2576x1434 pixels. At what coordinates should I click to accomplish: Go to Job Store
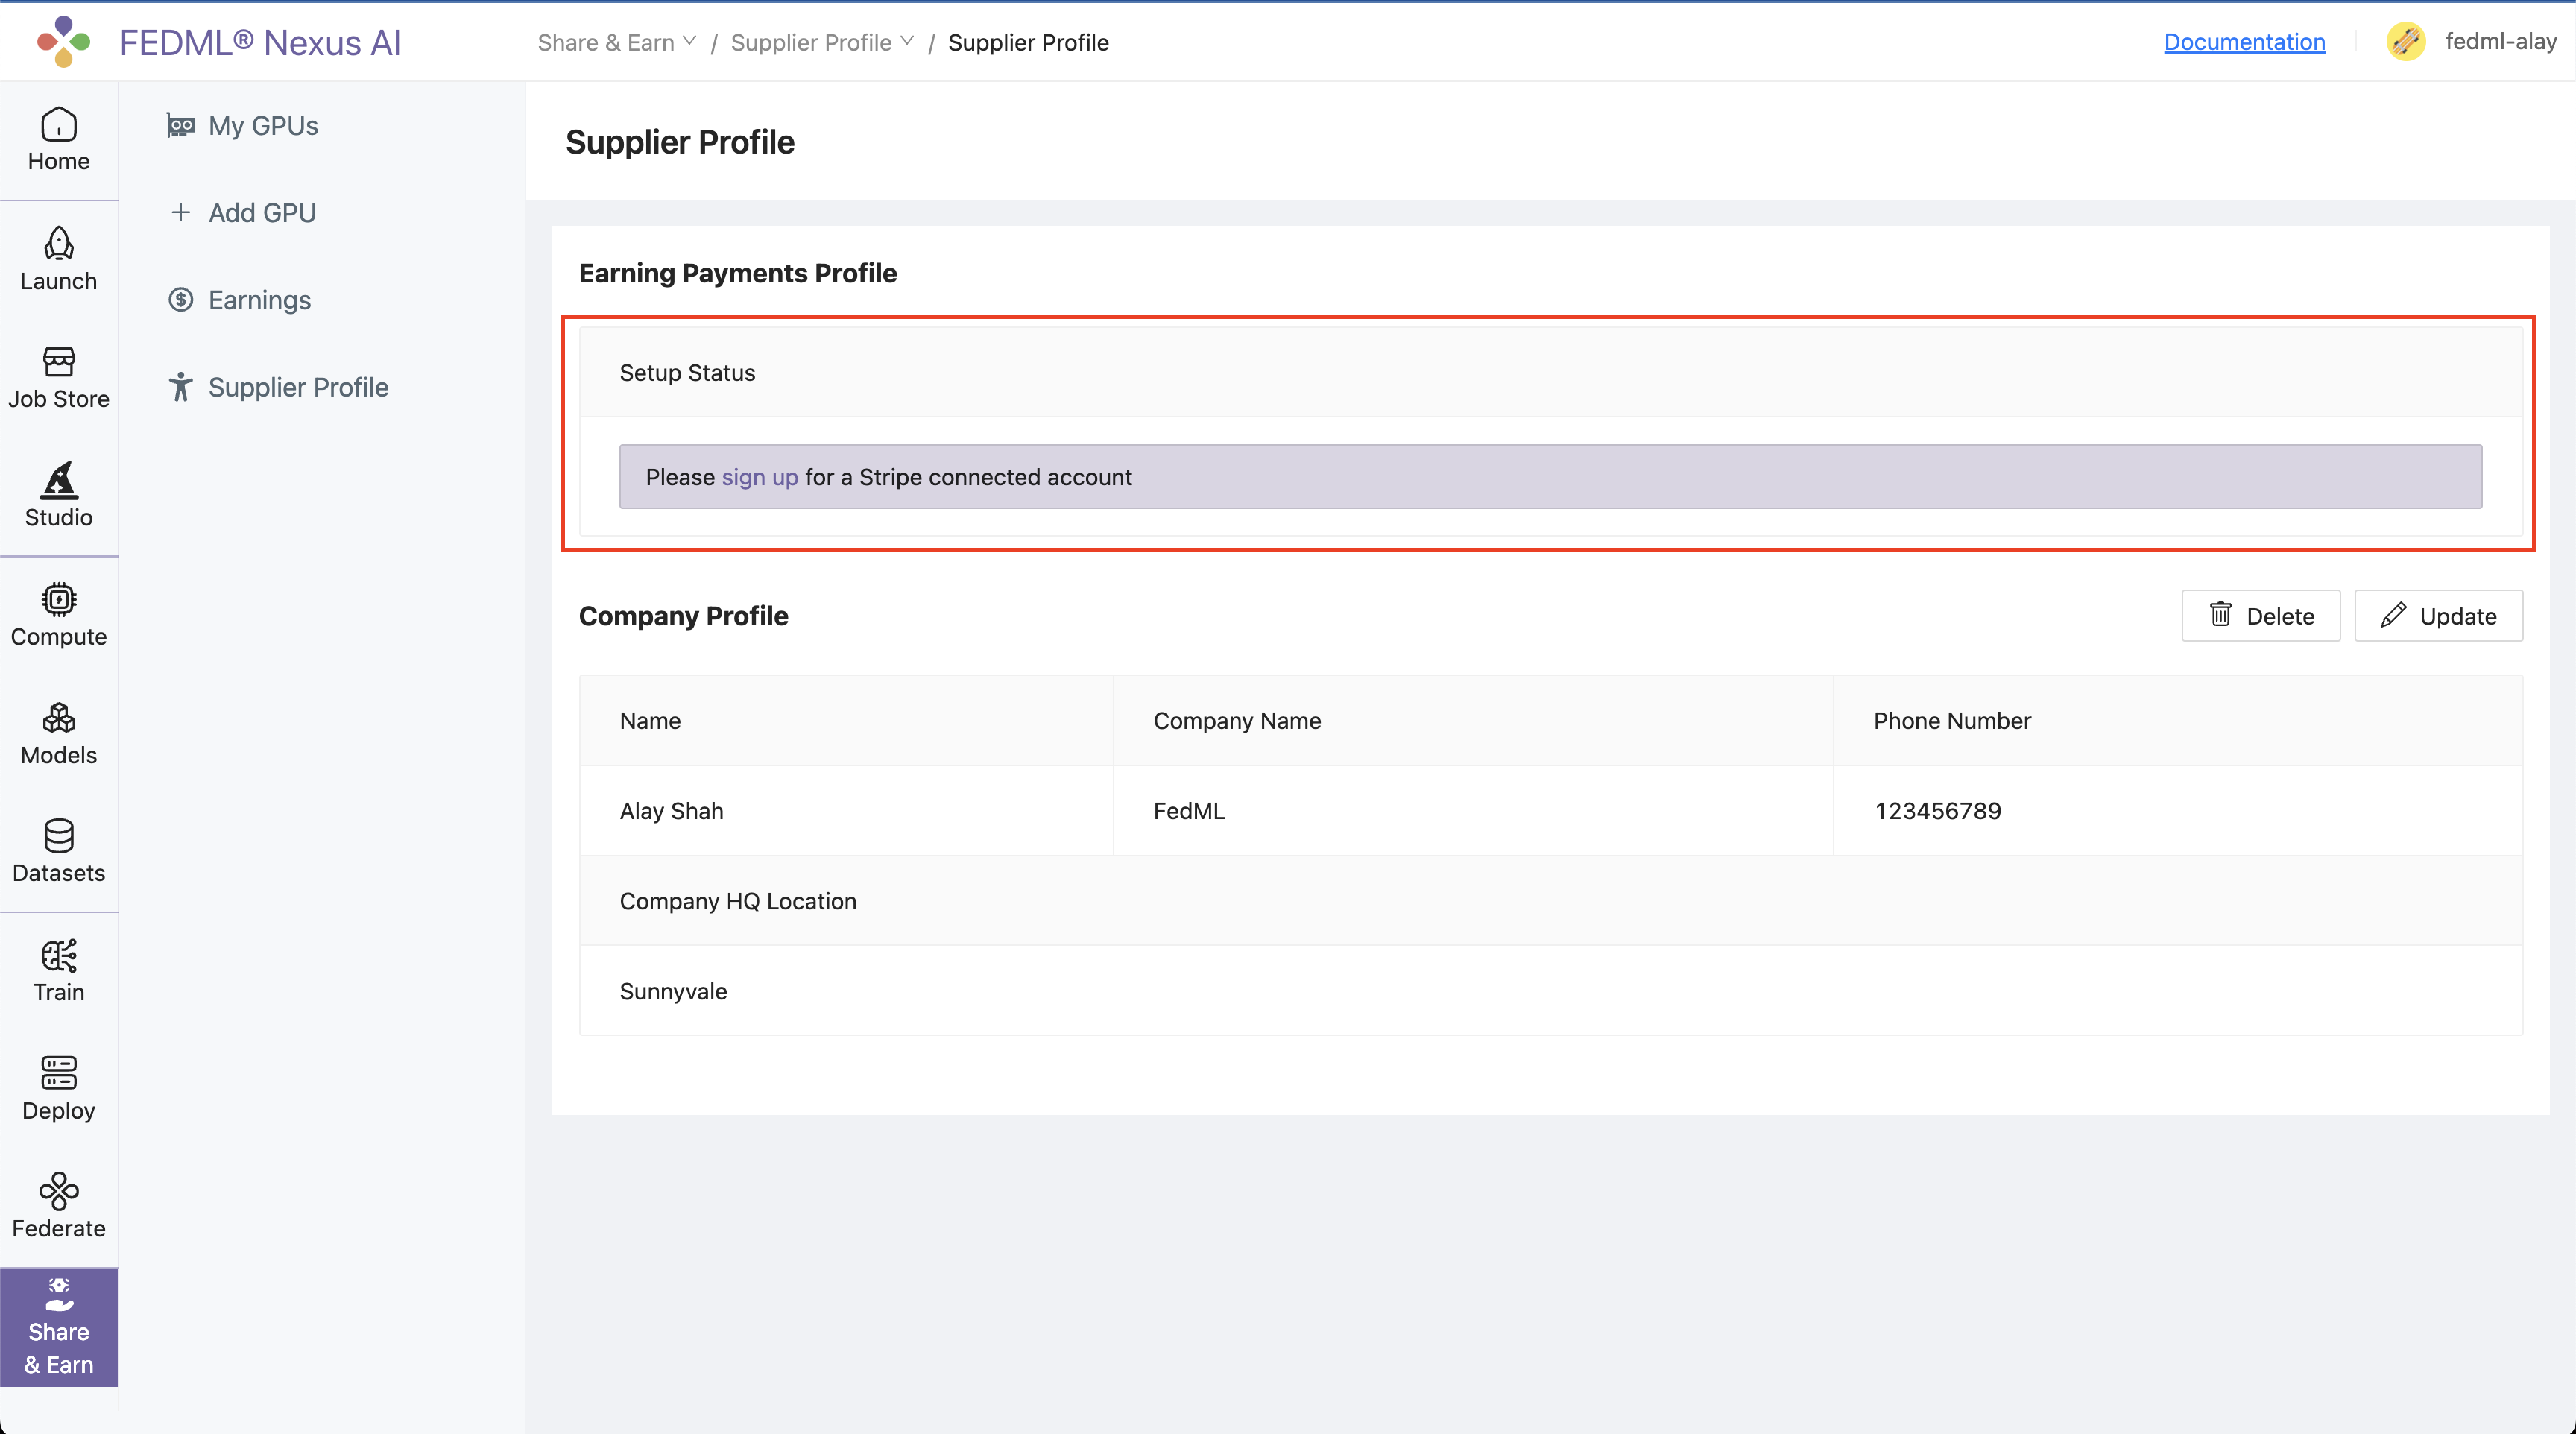point(58,378)
